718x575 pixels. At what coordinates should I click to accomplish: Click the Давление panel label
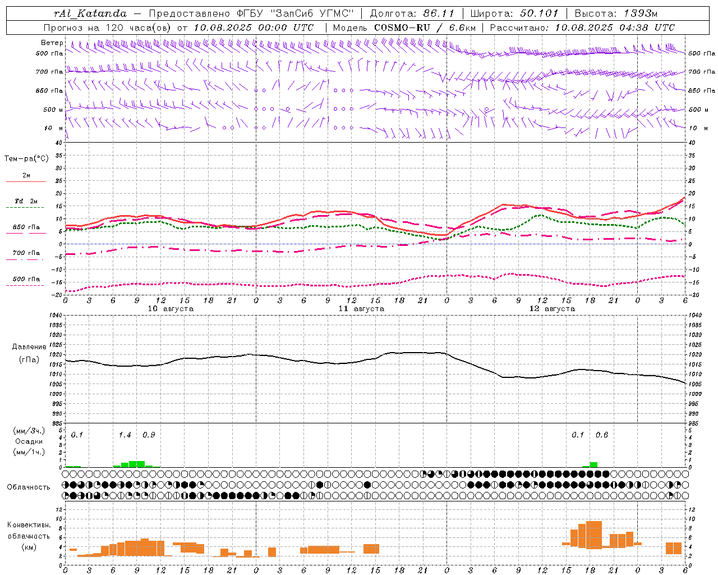[29, 347]
